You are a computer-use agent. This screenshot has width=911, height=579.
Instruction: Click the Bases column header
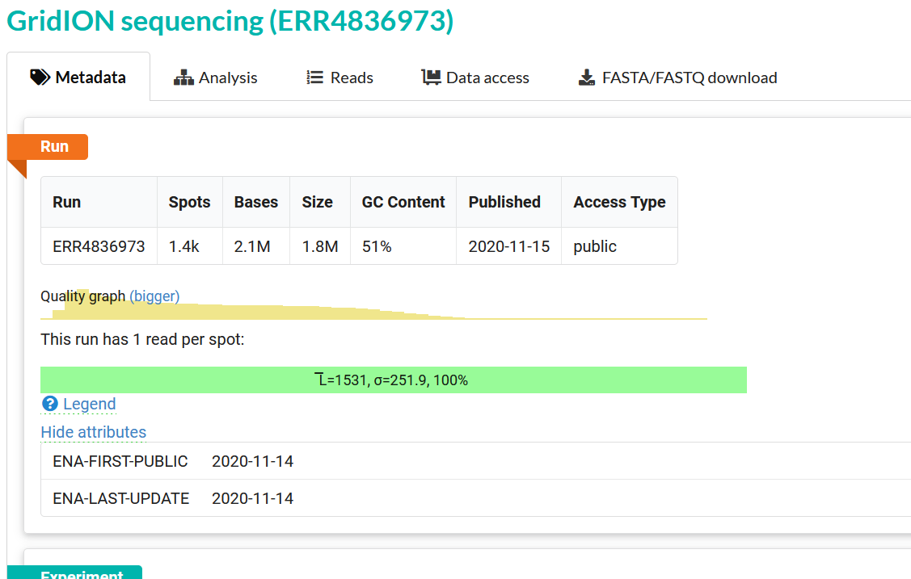[x=256, y=202]
